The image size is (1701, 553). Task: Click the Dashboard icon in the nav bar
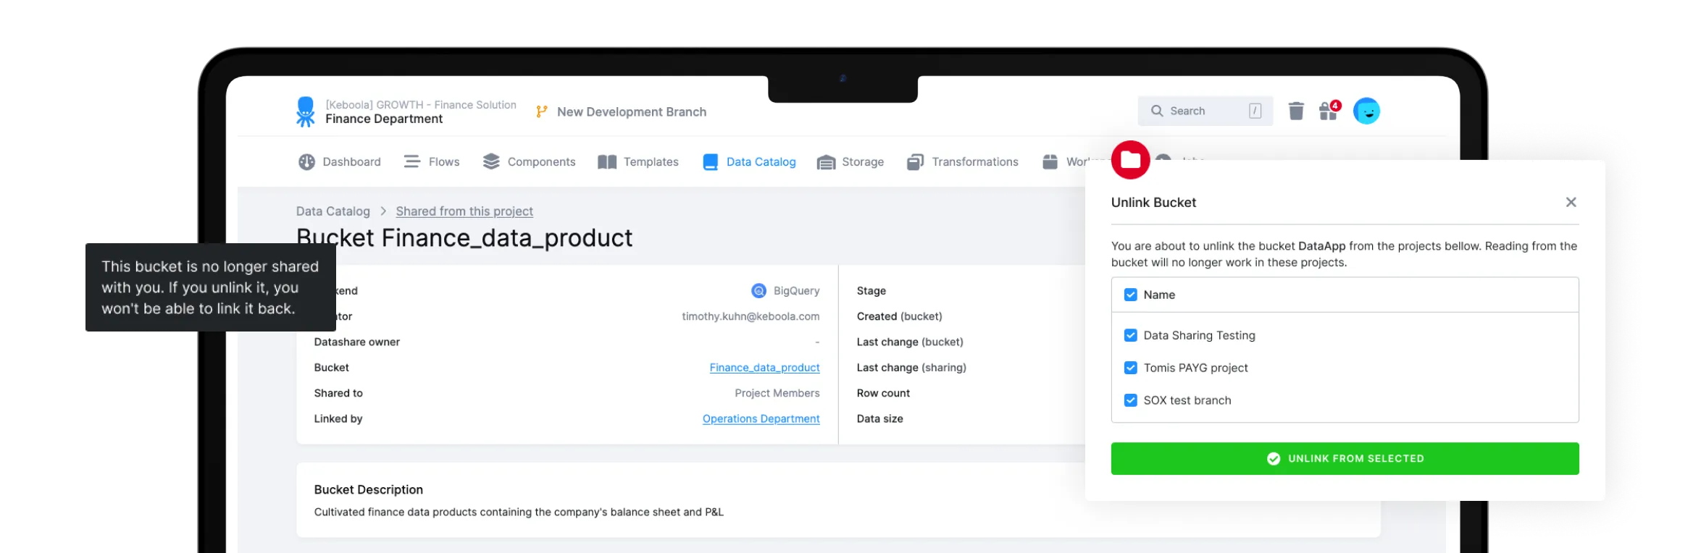click(x=306, y=161)
